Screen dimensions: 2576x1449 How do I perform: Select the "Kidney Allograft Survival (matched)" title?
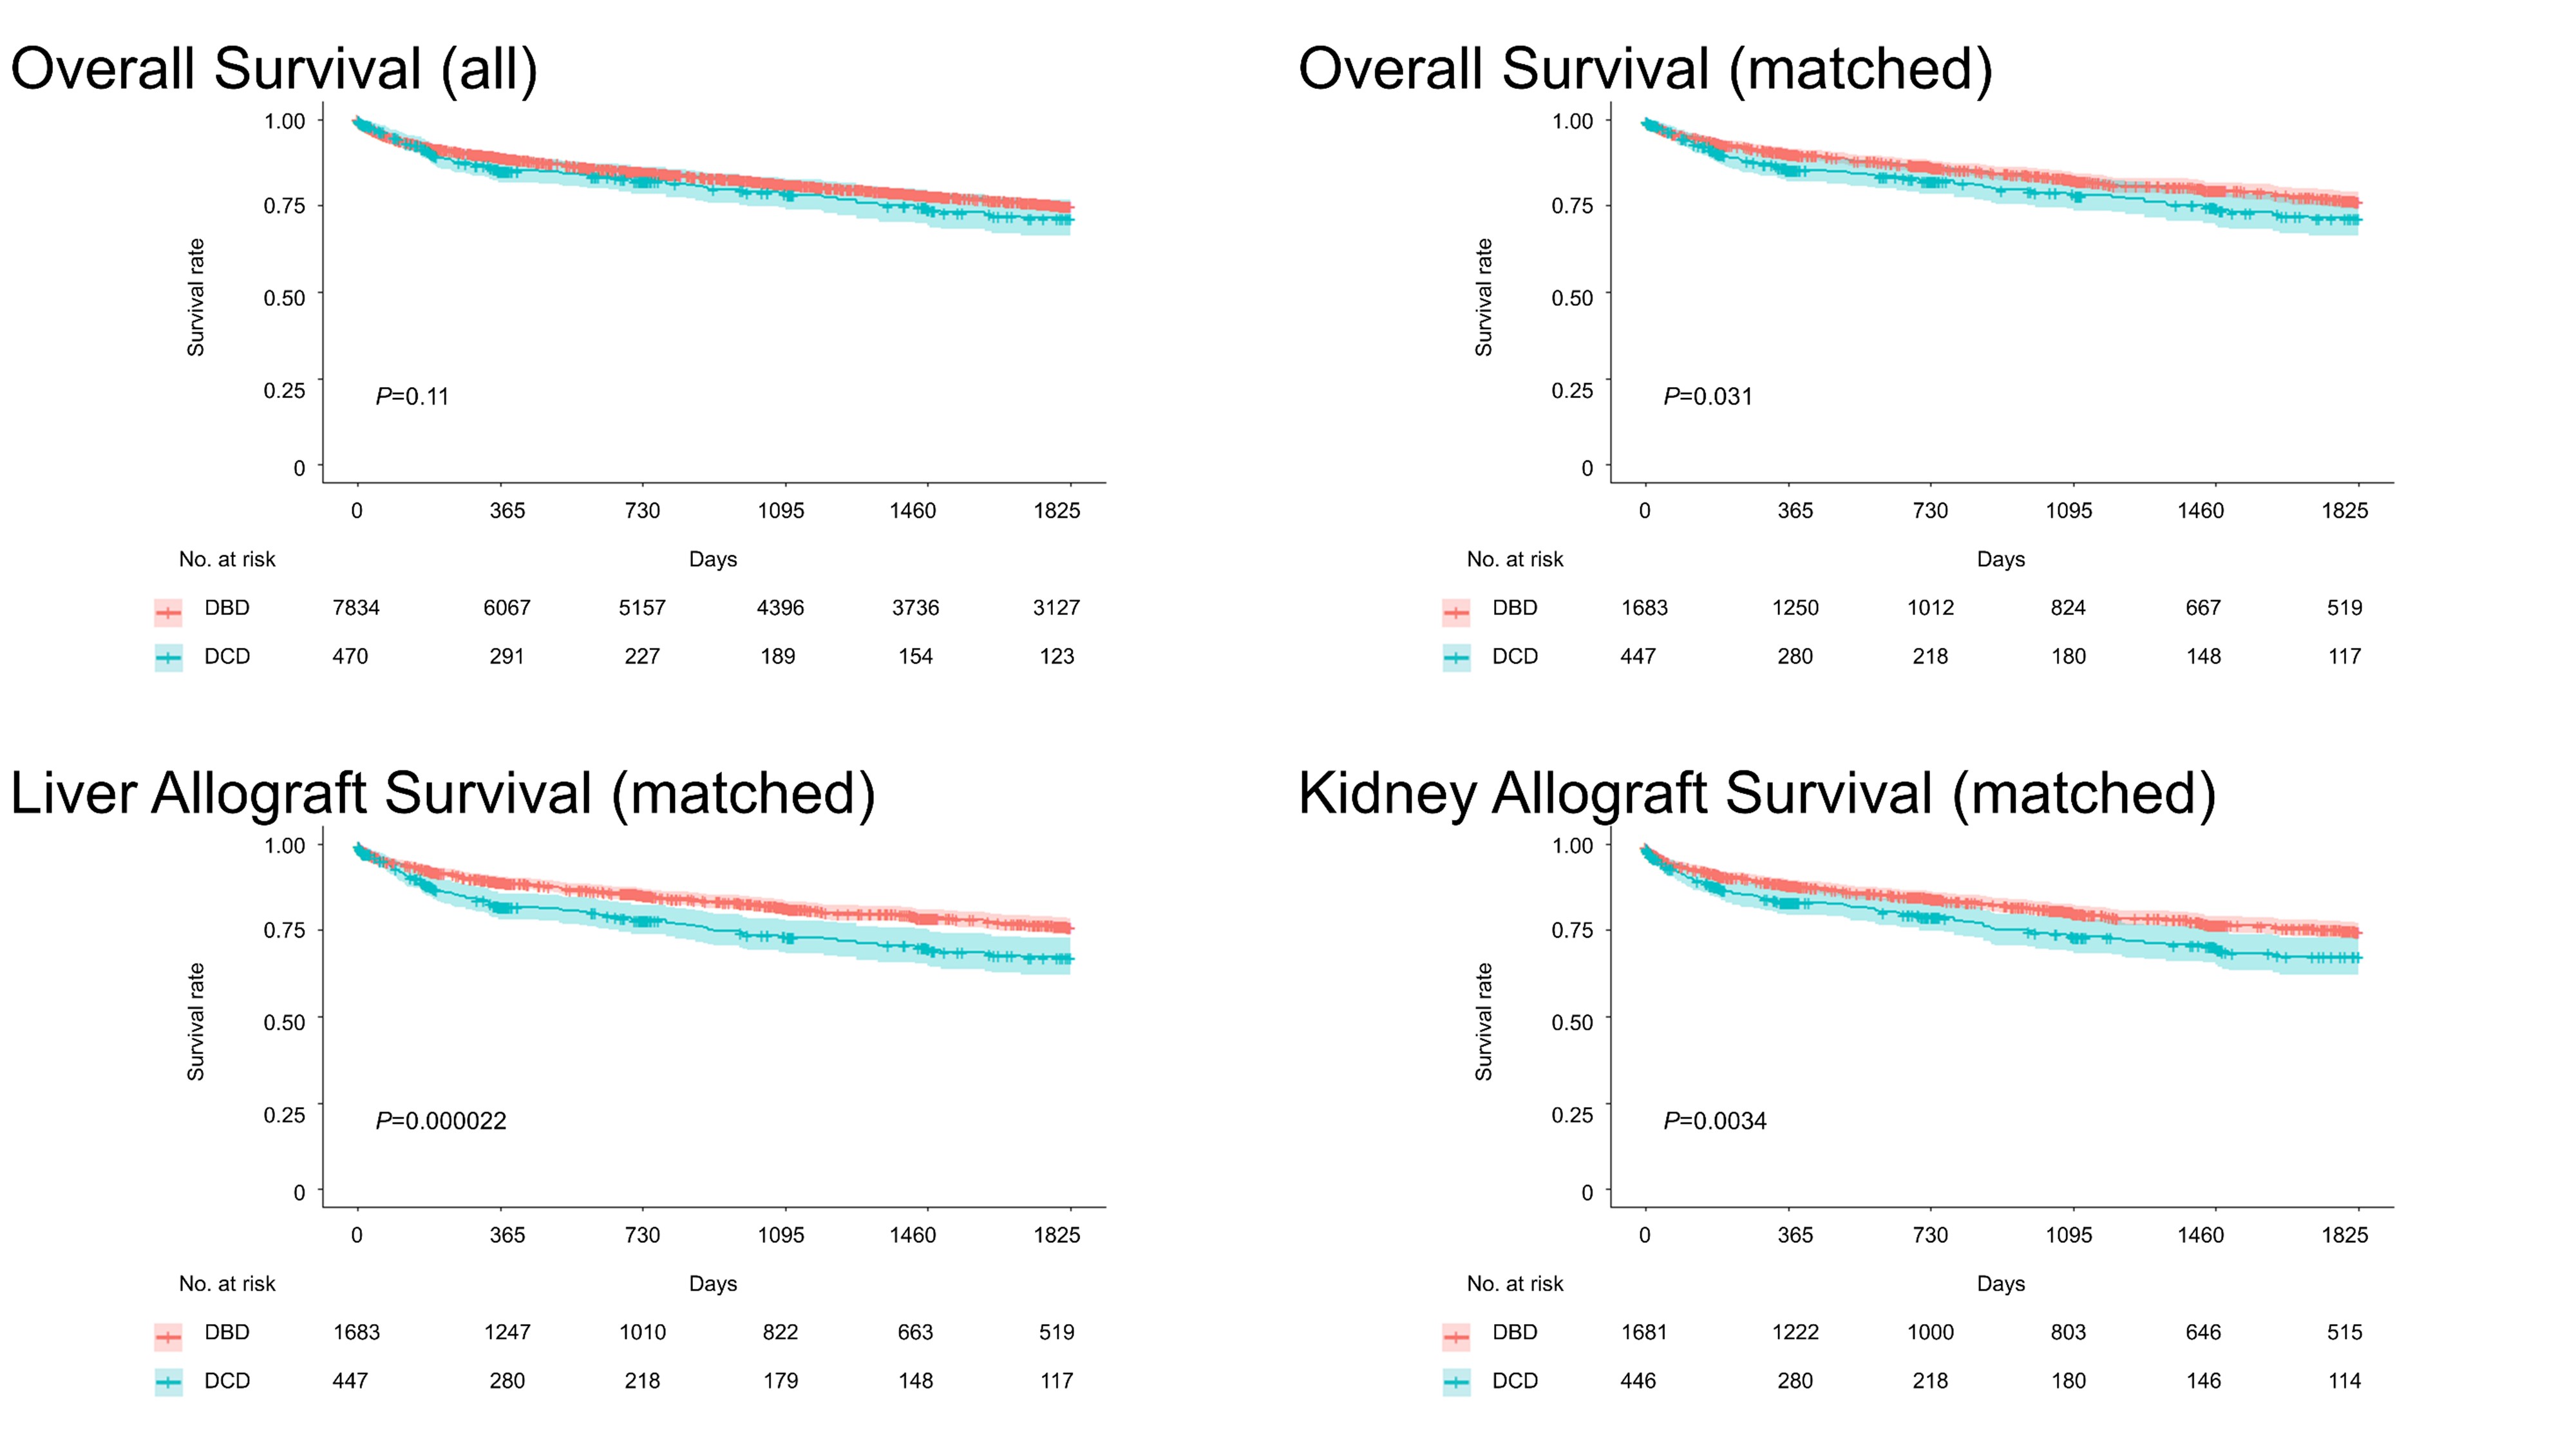pos(1756,794)
